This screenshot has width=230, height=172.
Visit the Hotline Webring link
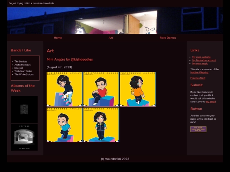(199, 72)
